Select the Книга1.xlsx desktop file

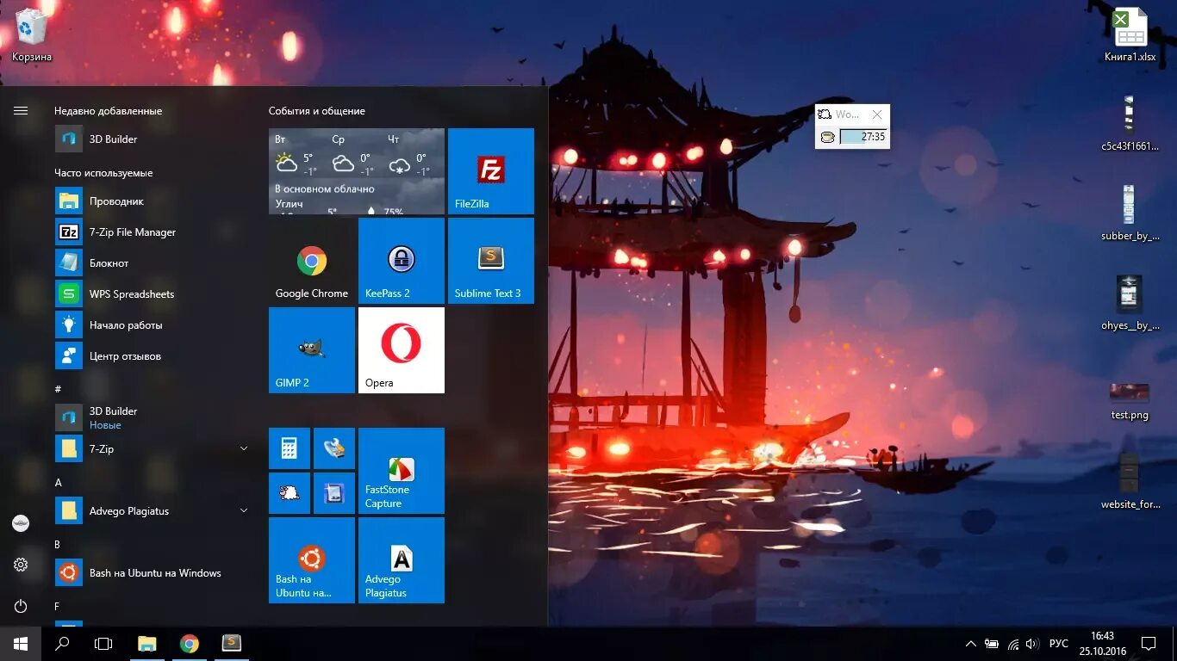pos(1130,35)
